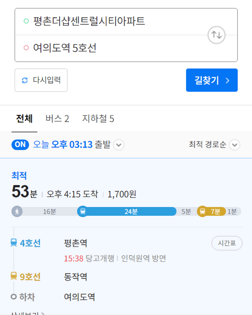Click the yellow subway icon on route bar

tap(202, 211)
